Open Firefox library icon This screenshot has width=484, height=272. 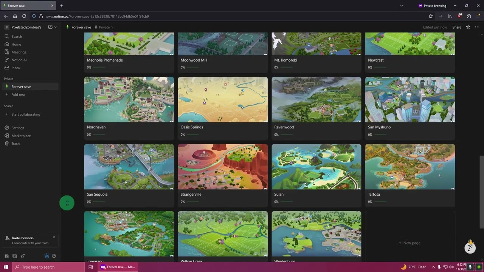450,16
